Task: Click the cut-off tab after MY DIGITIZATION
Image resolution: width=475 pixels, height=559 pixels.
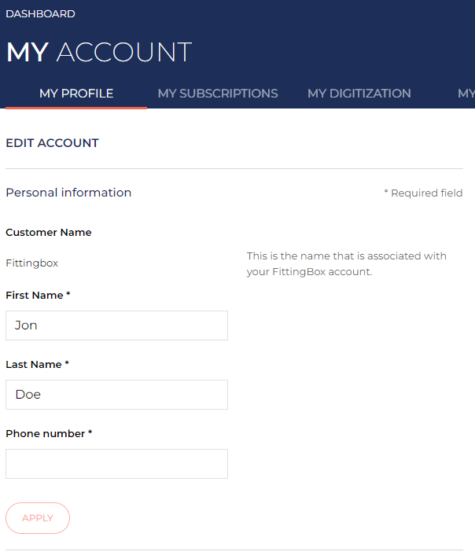Action: (x=466, y=94)
